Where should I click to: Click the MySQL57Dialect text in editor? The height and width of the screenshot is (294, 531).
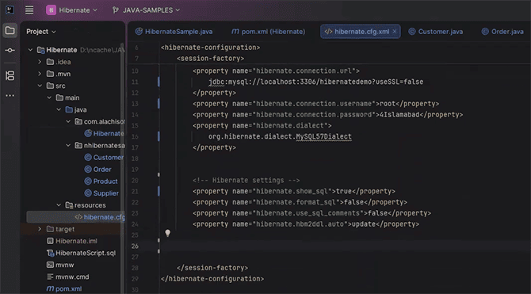[x=323, y=136]
